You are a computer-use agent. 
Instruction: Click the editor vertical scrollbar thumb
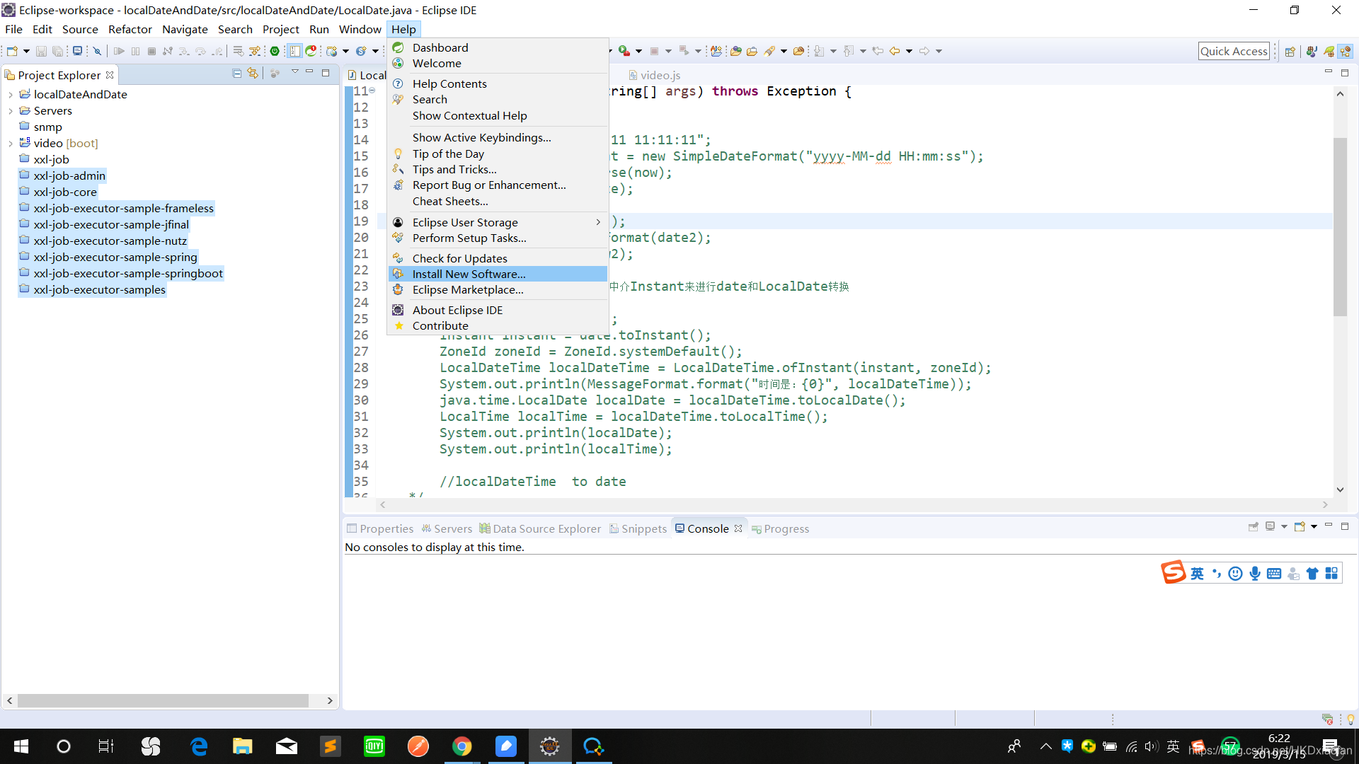[1340, 226]
